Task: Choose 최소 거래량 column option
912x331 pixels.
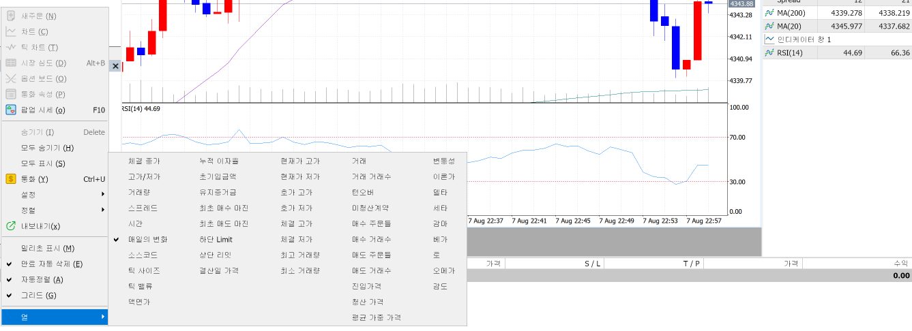Action: (300, 271)
